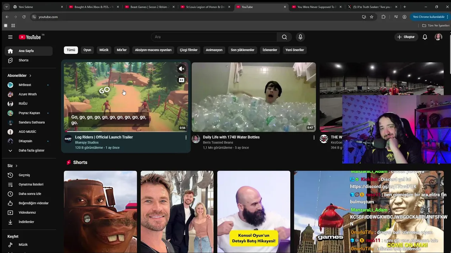
Task: Open the Poyraz Kaptan subscription channel
Action: 29,113
